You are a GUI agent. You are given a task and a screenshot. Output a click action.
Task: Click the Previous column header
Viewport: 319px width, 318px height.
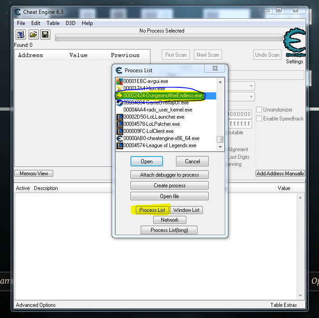[129, 55]
